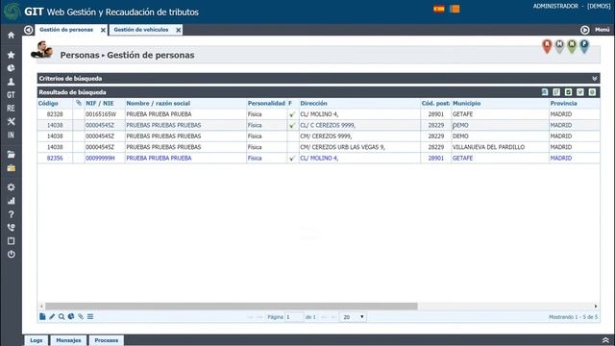Viewport: 615px width, 346px height.
Task: Open code link 82356
Action: [x=55, y=158]
